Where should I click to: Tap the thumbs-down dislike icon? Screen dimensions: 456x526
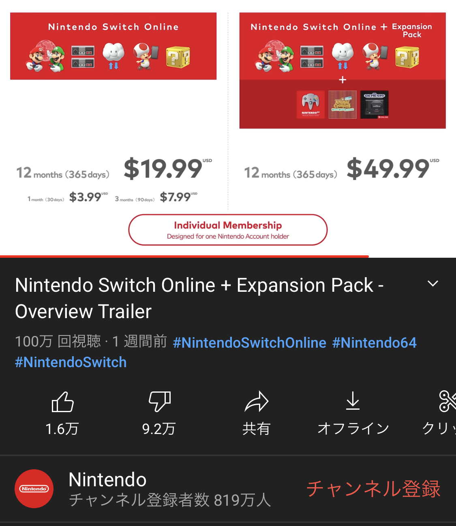[160, 402]
